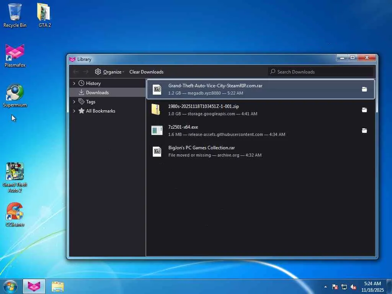Show Grand-Theft-Auto-Vice-City rar in folder
This screenshot has height=294, width=392.
click(x=364, y=89)
